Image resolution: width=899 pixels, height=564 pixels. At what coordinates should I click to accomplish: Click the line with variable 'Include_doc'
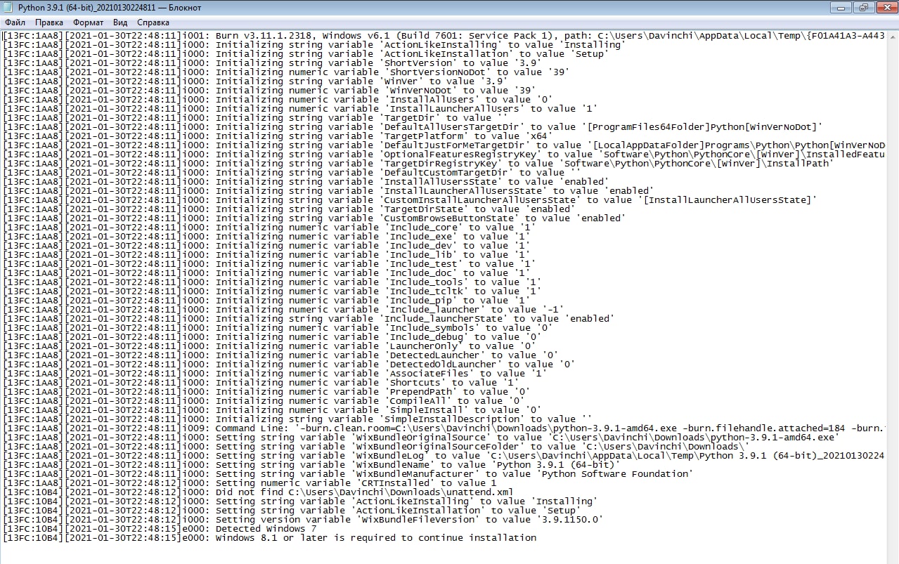pos(266,273)
